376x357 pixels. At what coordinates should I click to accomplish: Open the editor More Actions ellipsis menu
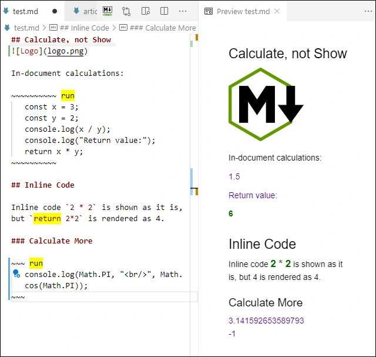coord(183,11)
